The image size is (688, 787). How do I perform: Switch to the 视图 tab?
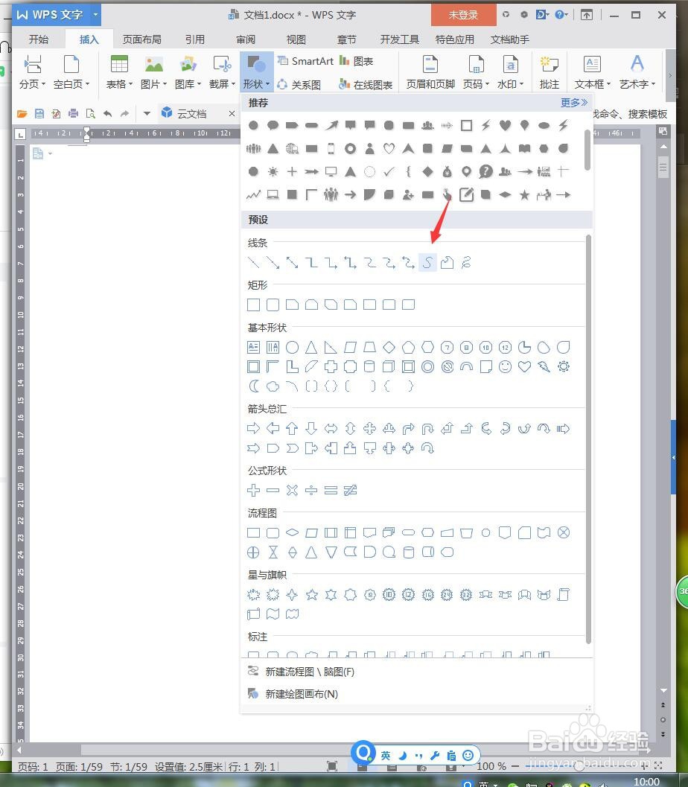pyautogui.click(x=296, y=39)
